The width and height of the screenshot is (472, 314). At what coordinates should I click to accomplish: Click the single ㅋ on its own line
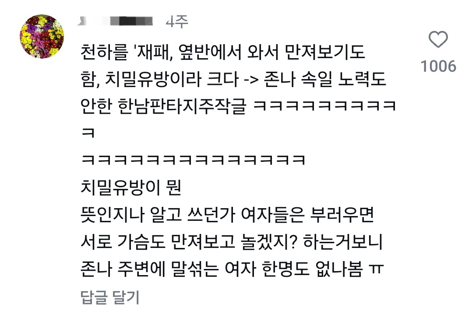pos(88,133)
